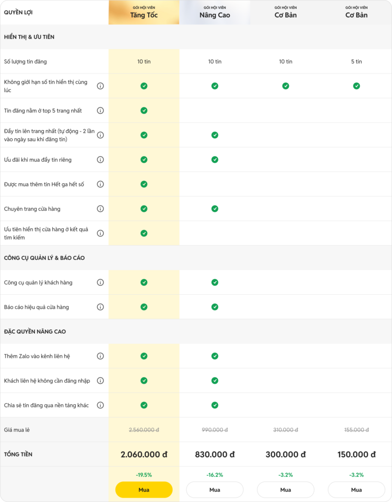Image resolution: width=392 pixels, height=502 pixels.
Task: Select the 'Tăng Tốc' package header
Action: [144, 12]
